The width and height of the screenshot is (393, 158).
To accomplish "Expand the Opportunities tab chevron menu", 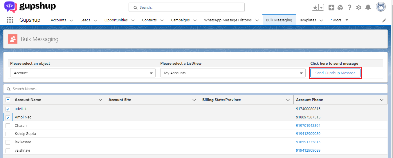I will pos(133,20).
